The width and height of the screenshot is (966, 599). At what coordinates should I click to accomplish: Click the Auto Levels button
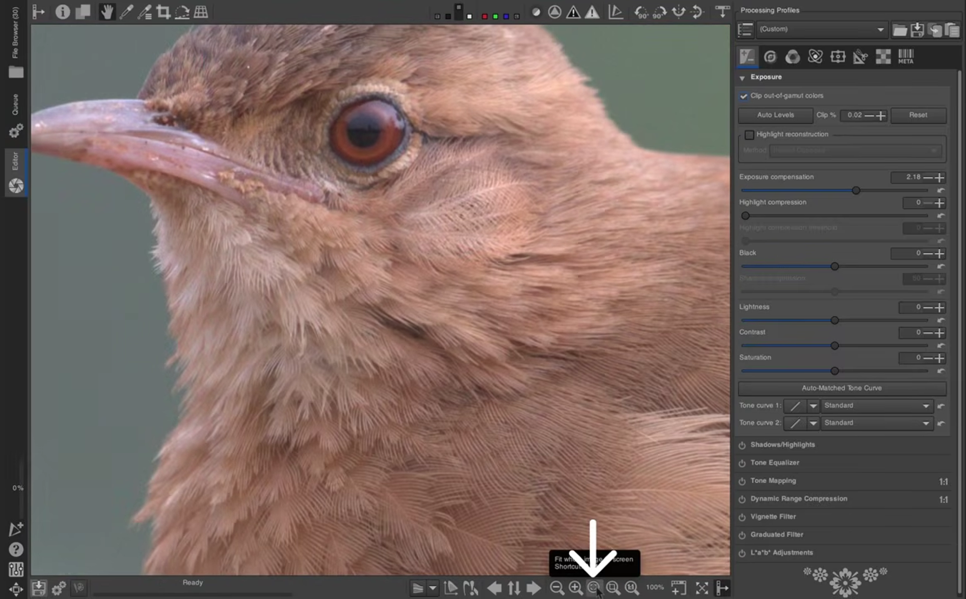(x=775, y=115)
